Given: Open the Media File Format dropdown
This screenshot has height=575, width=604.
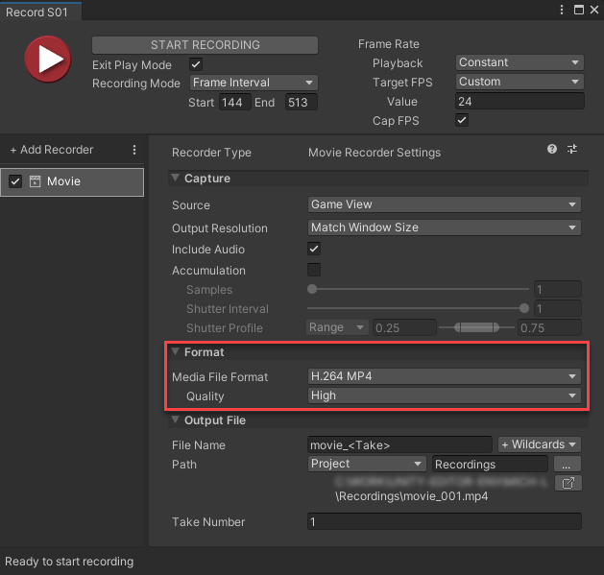Looking at the screenshot, I should pos(444,376).
